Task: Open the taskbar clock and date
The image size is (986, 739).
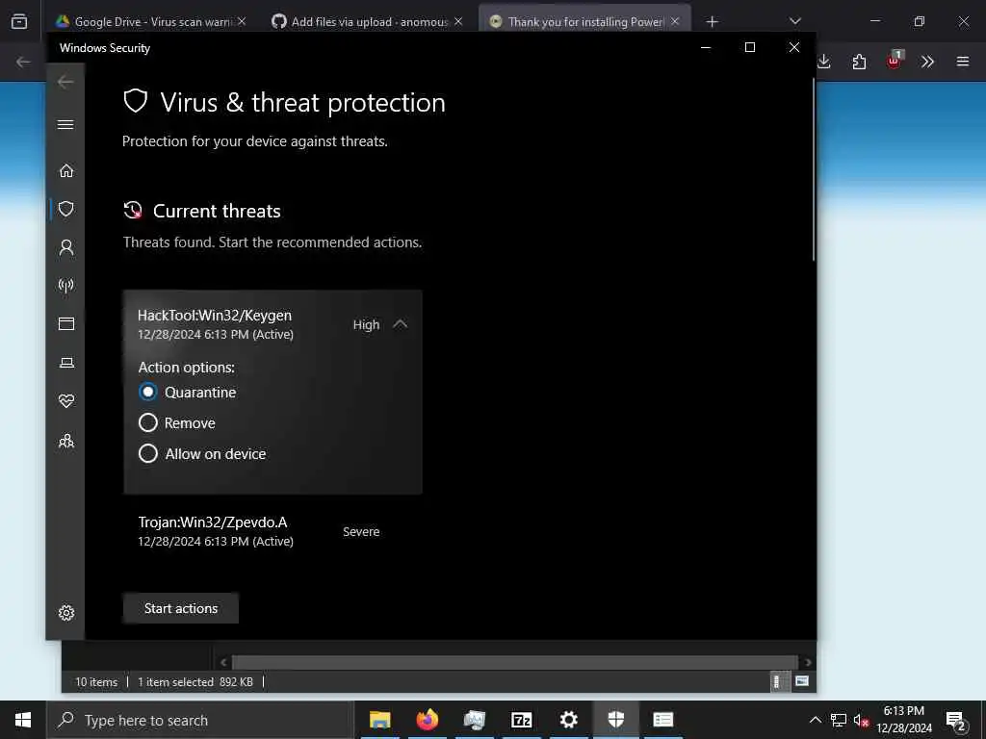Action: pyautogui.click(x=903, y=720)
